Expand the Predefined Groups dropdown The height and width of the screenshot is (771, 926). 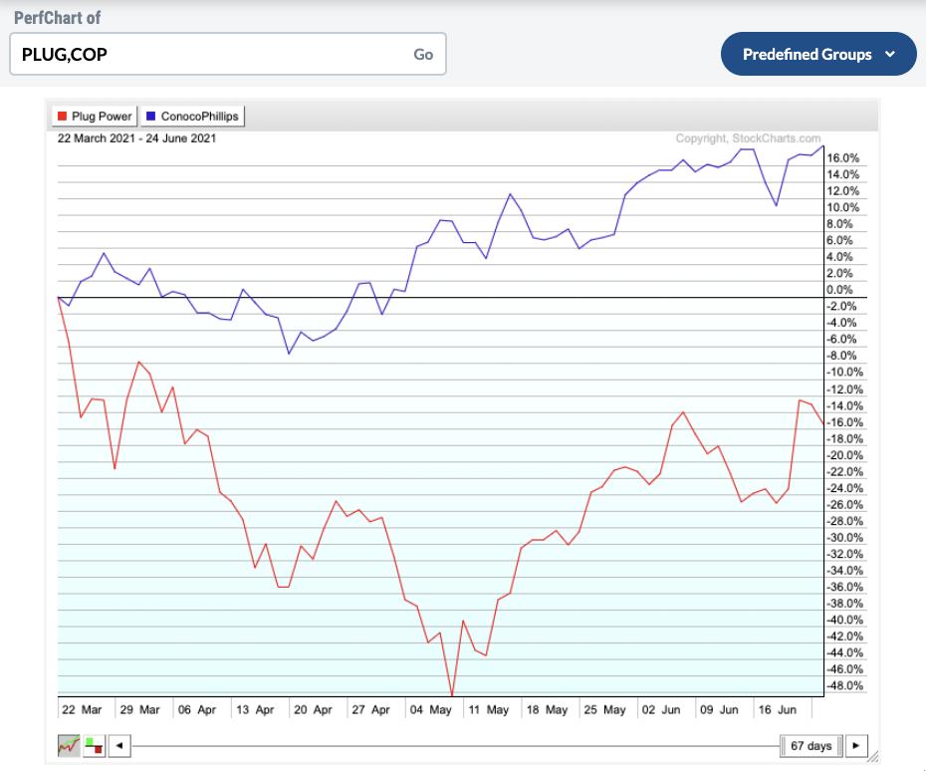click(807, 54)
